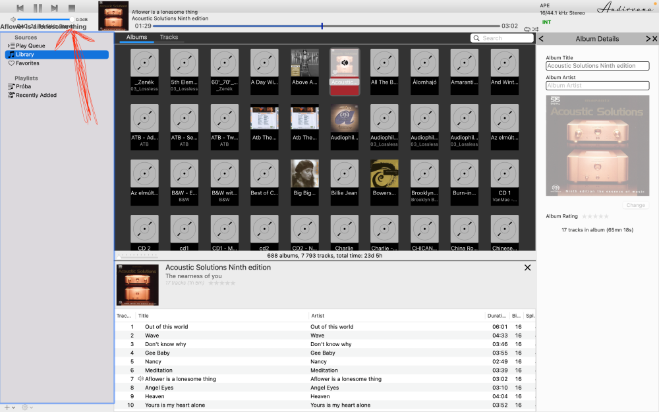Select the Álomhajó album
This screenshot has width=659, height=412.
pyautogui.click(x=424, y=71)
